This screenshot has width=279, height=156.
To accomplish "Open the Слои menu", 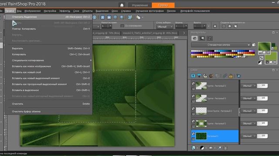I will tap(76, 11).
